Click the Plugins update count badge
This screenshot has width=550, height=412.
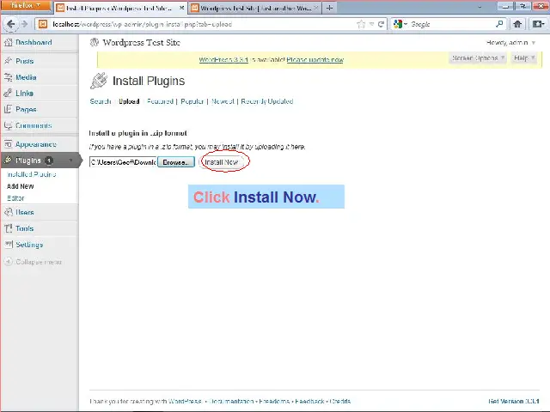coord(49,161)
